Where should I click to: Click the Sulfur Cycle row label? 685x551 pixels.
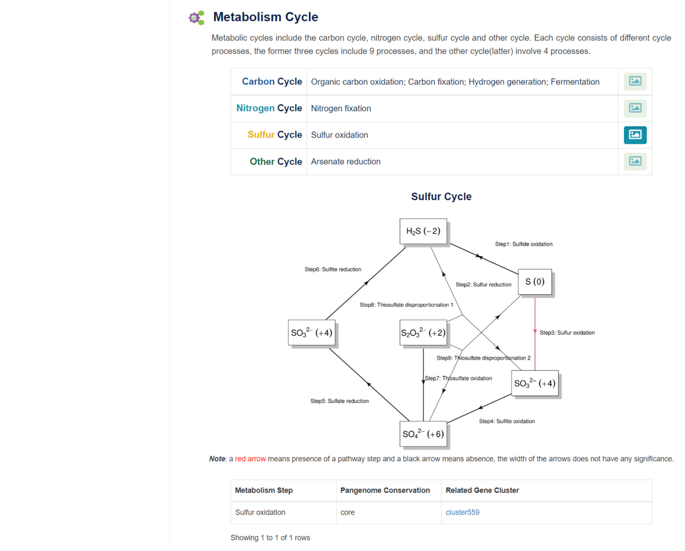click(x=275, y=135)
